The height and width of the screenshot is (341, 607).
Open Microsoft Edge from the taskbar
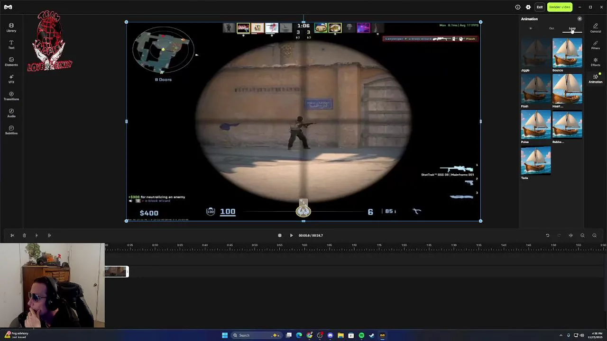[x=299, y=335]
